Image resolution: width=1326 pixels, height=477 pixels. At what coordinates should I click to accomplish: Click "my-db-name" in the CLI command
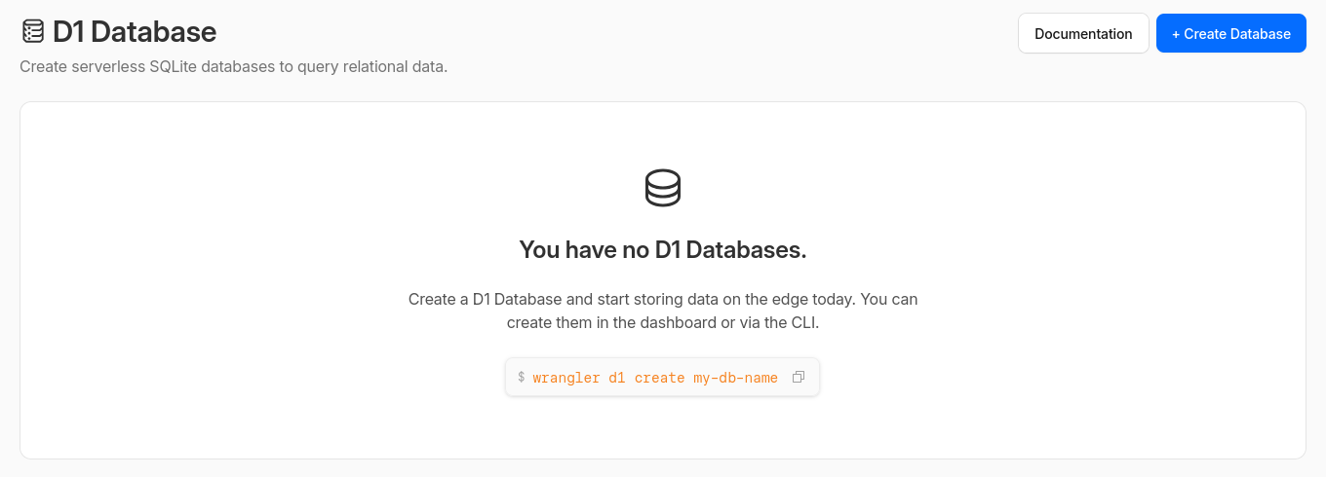pos(735,378)
